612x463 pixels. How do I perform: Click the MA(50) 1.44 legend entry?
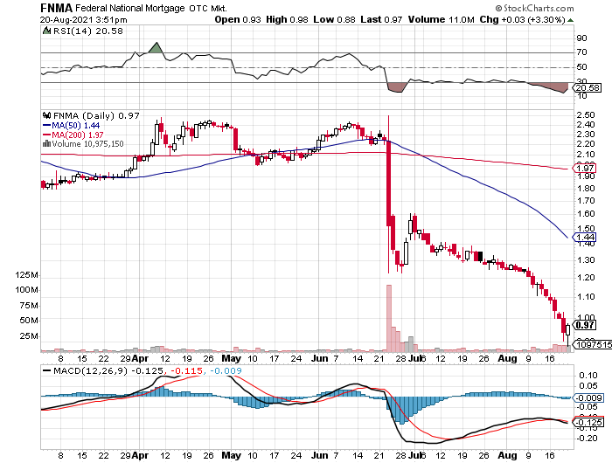click(x=71, y=125)
